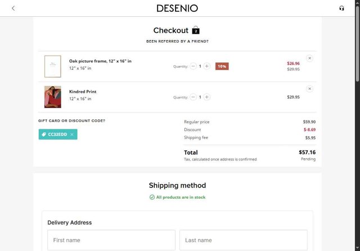Click the Oak picture frame product name
This screenshot has height=251, width=360.
coord(100,61)
